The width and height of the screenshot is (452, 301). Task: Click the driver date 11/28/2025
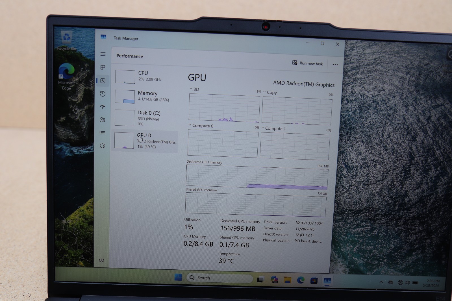pyautogui.click(x=305, y=229)
